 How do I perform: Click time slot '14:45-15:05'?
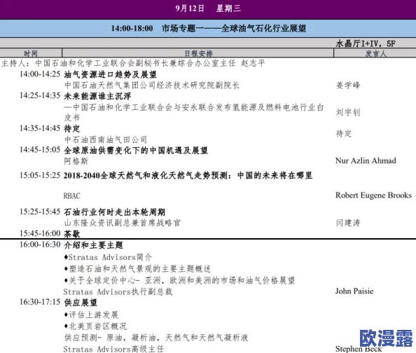tap(40, 150)
